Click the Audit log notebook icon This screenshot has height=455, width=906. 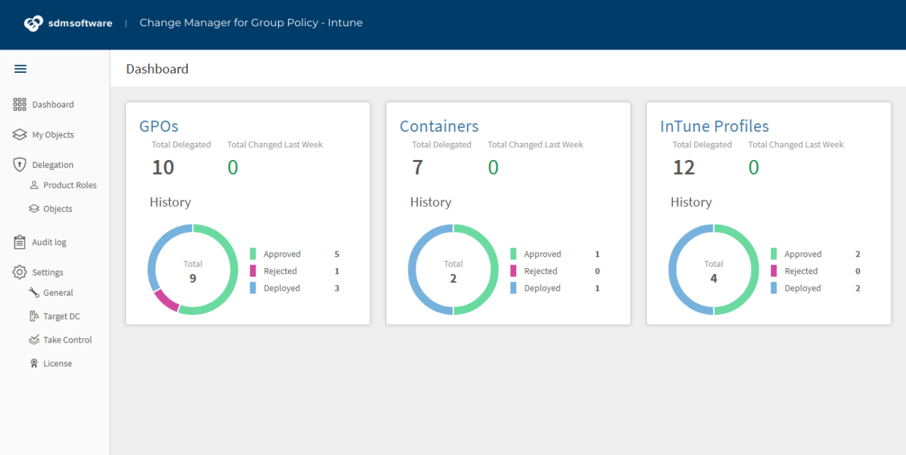18,241
